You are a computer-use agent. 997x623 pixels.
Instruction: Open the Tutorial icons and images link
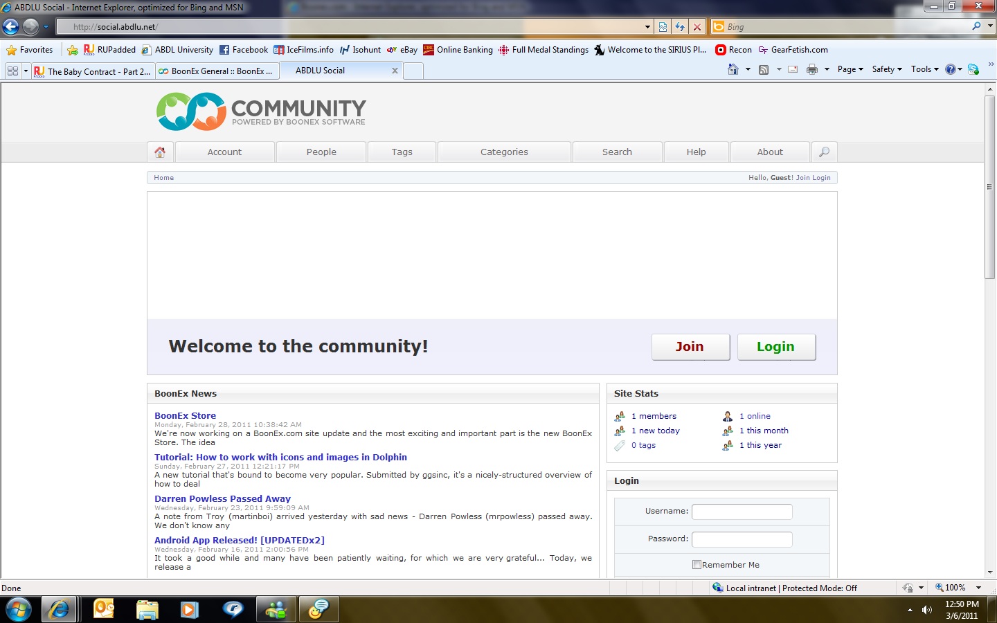(280, 457)
